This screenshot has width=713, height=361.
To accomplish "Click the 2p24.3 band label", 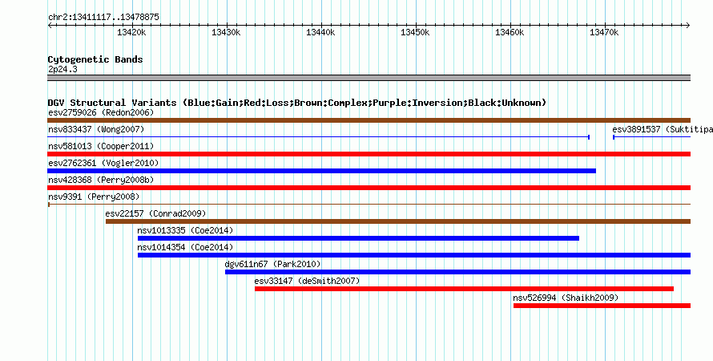I will (62, 69).
